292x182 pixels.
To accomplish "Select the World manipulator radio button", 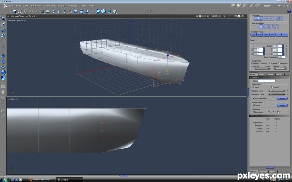I will [x=261, y=63].
